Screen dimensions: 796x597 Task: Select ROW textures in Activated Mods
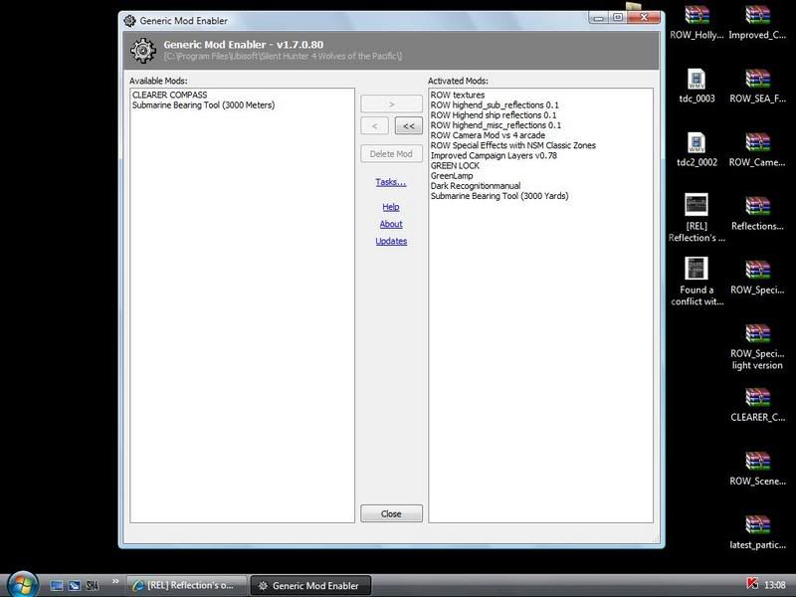tap(458, 95)
